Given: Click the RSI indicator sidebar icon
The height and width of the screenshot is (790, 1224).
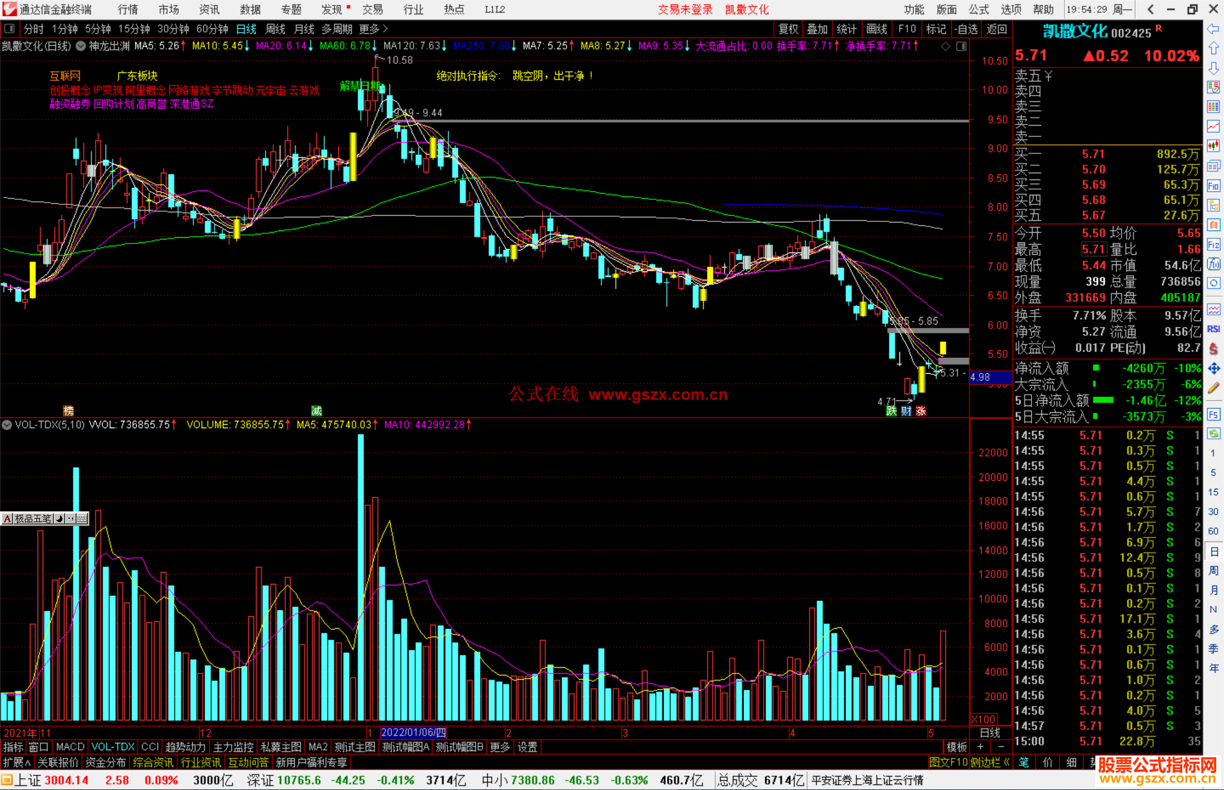Looking at the screenshot, I should pyautogui.click(x=1213, y=329).
